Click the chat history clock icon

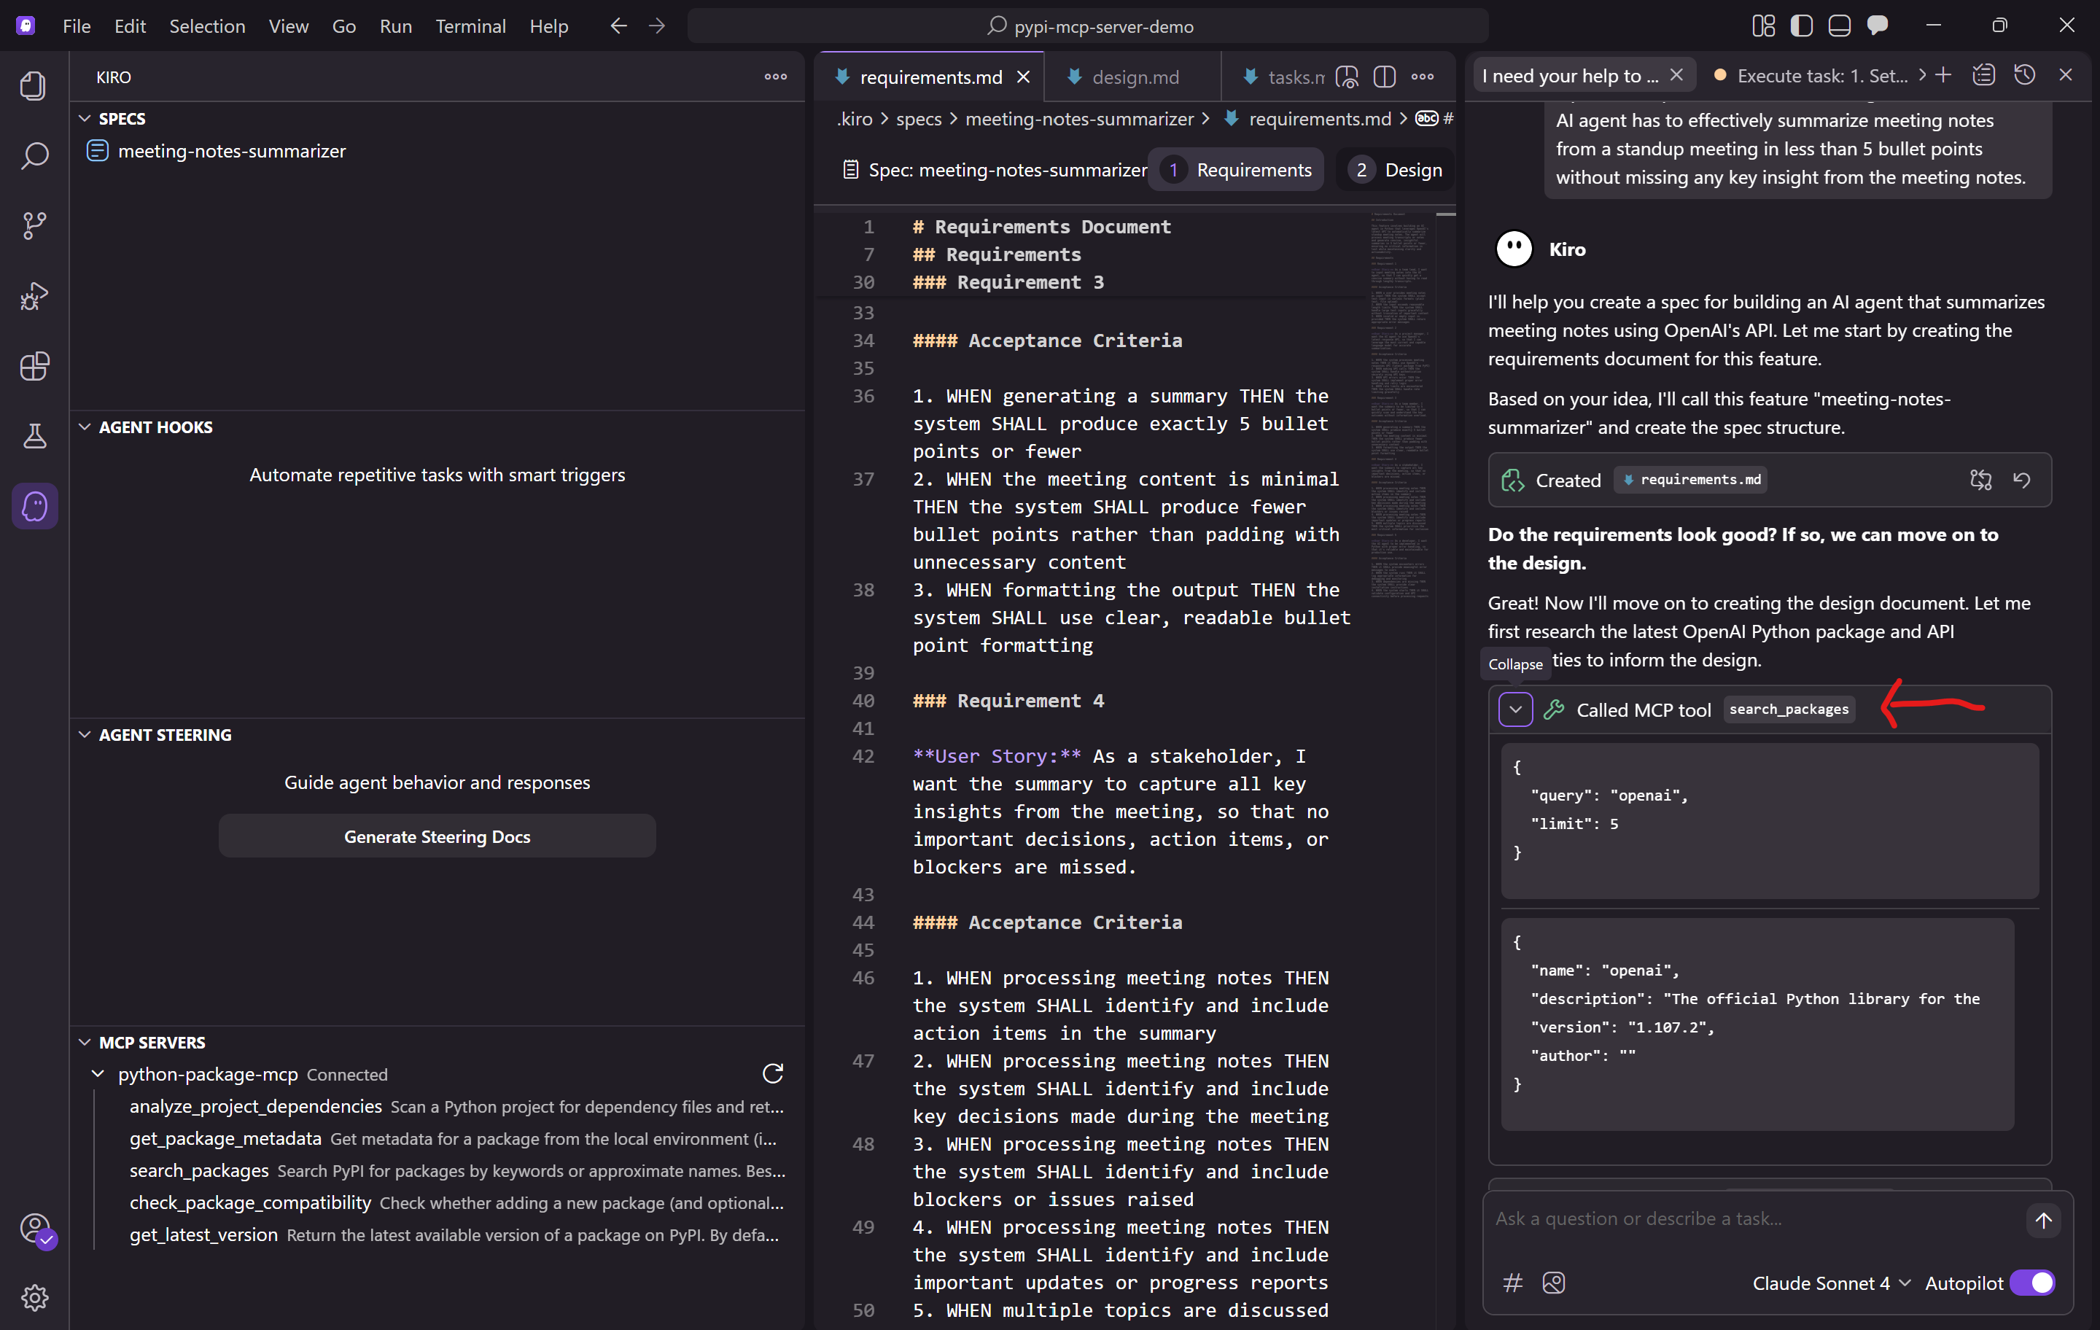tap(2024, 75)
